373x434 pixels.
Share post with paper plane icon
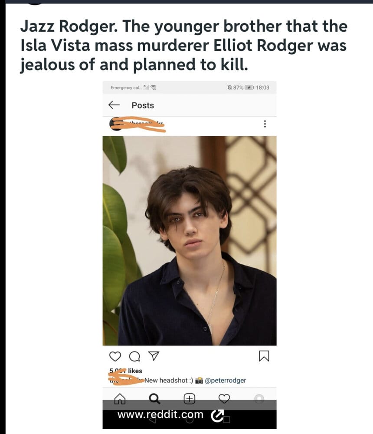[x=154, y=356]
